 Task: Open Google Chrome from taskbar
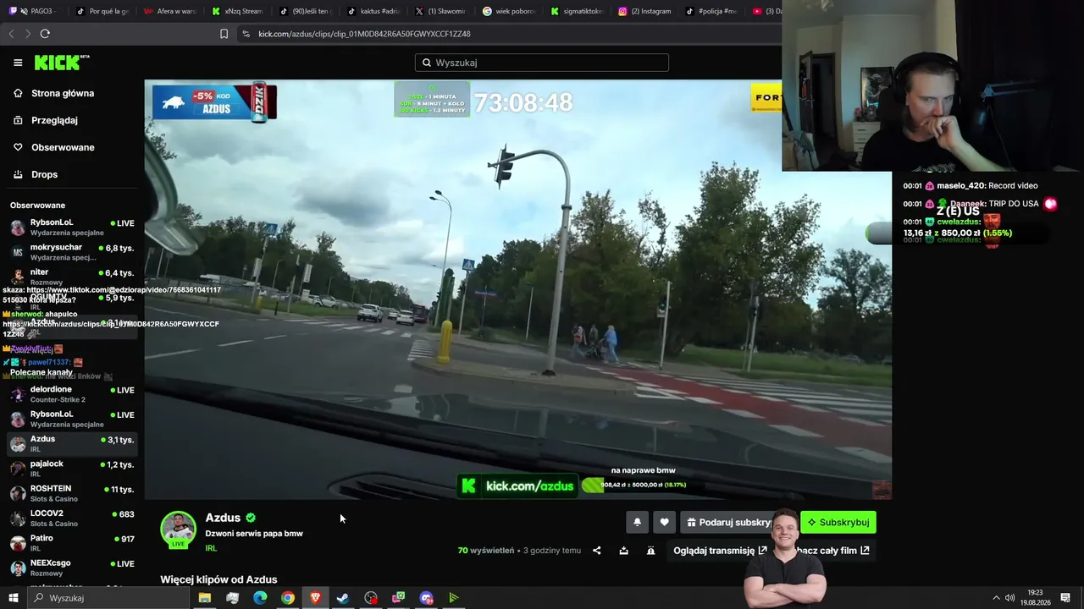point(288,598)
